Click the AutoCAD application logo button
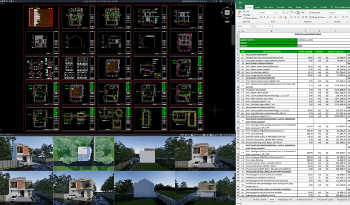The height and width of the screenshot is (205, 350). point(2,2)
